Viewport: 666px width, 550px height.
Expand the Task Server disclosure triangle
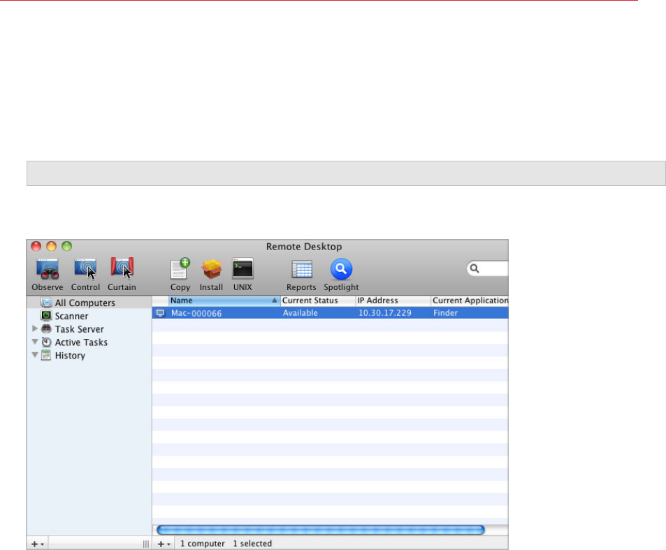[x=35, y=328]
